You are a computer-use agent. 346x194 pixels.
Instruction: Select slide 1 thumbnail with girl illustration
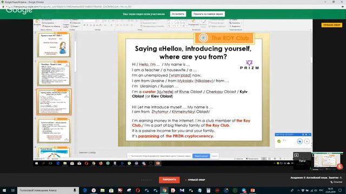[x=54, y=45]
